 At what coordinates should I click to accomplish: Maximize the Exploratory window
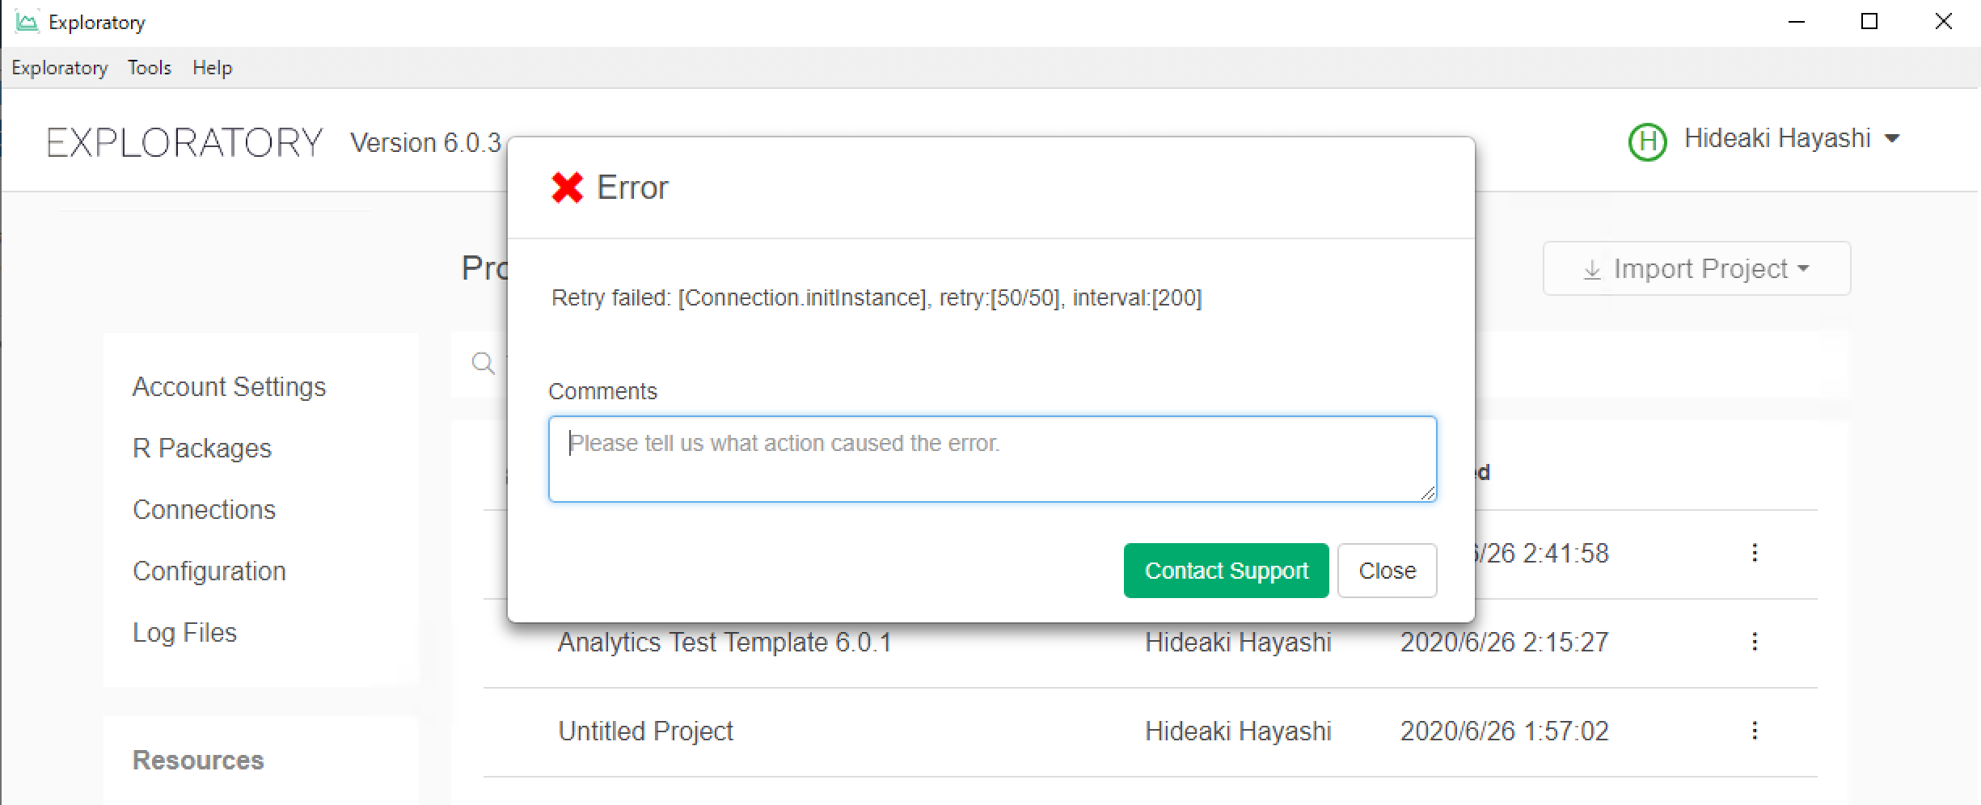click(1869, 22)
